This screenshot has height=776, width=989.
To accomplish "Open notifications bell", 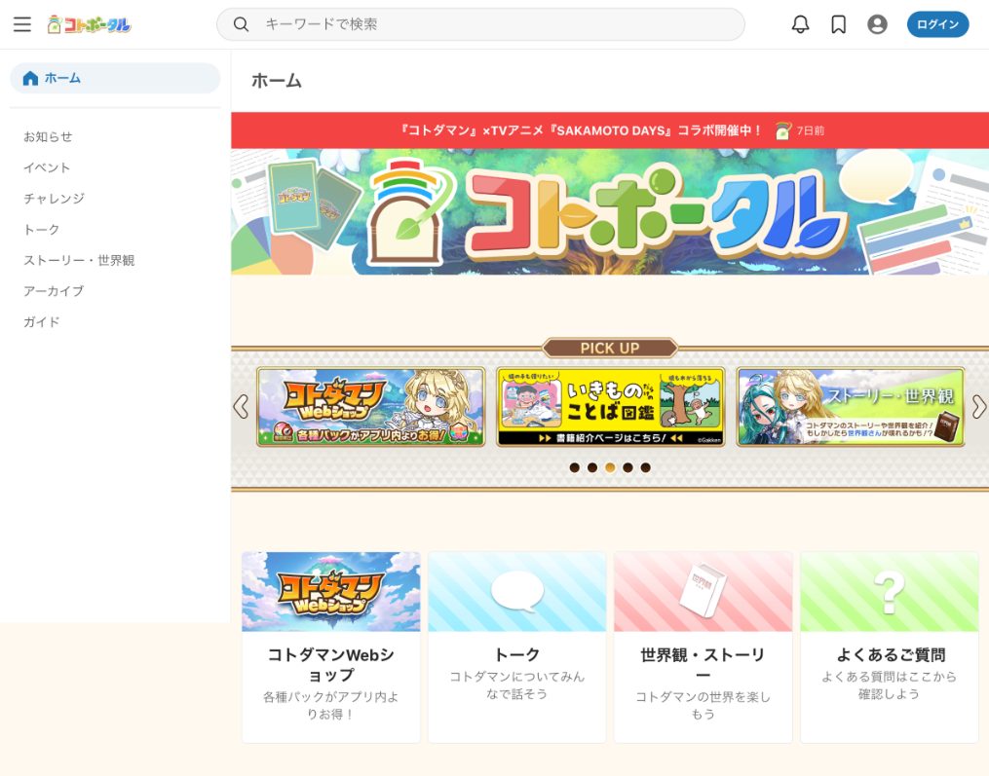I will 800,24.
